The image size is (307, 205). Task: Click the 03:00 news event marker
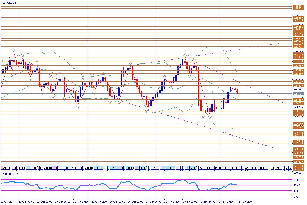pos(22,168)
